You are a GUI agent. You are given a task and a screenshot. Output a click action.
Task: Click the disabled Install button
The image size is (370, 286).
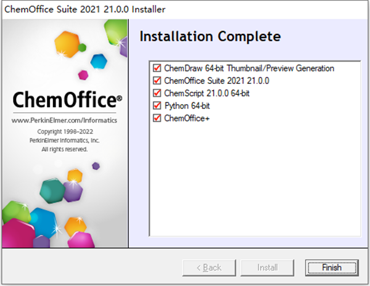tap(267, 268)
